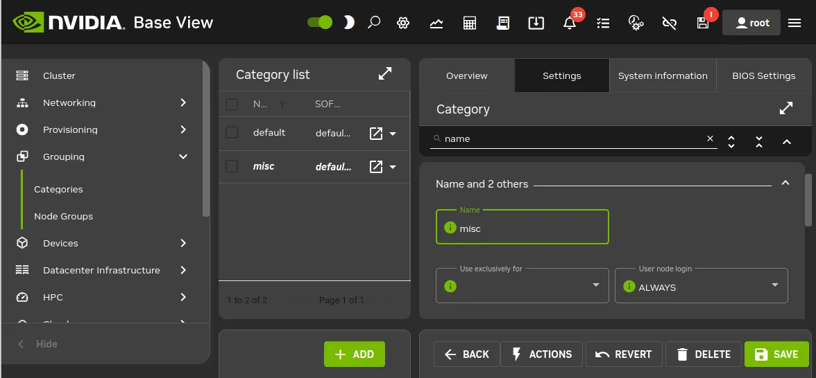Image resolution: width=816 pixels, height=378 pixels.
Task: Click the expand all sections icon
Action: click(x=731, y=142)
